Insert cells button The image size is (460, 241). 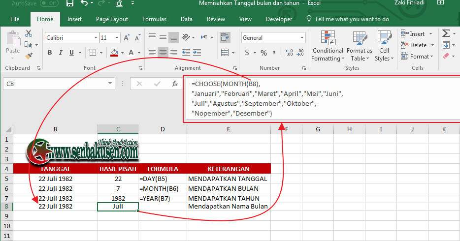413,33
